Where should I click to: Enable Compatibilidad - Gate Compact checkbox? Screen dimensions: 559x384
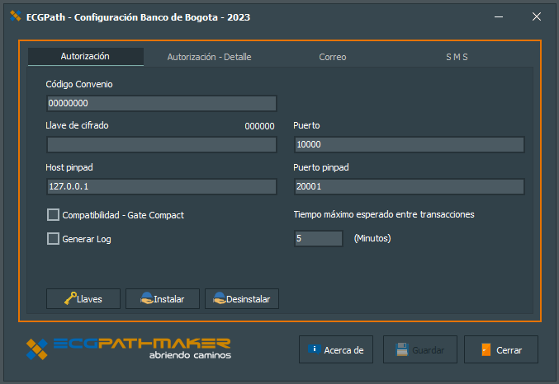click(54, 215)
